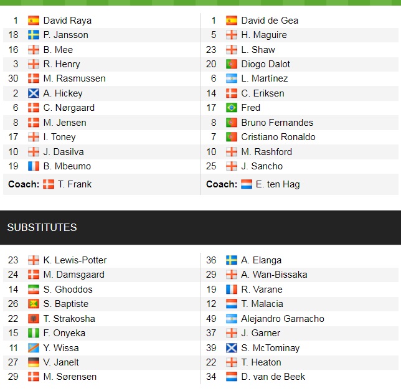The image size is (401, 391).
Task: Click the France flag beside B. Mbeumo
Action: pyautogui.click(x=34, y=166)
